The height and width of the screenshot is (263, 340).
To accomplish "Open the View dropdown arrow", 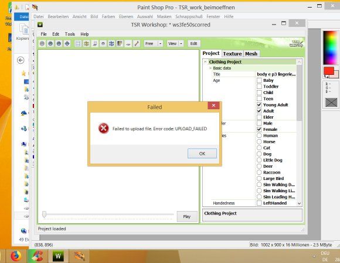I will [x=181, y=44].
